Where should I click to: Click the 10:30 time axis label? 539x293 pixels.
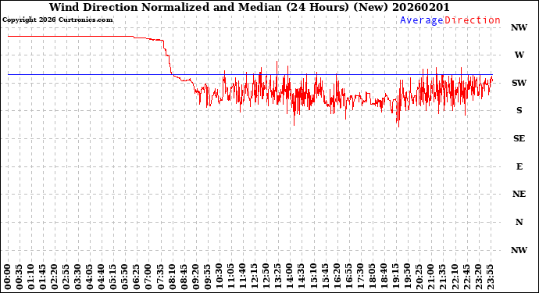coord(219,277)
